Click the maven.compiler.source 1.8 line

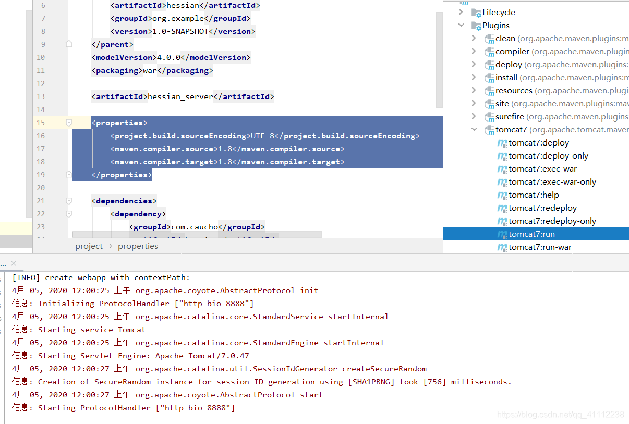point(227,149)
